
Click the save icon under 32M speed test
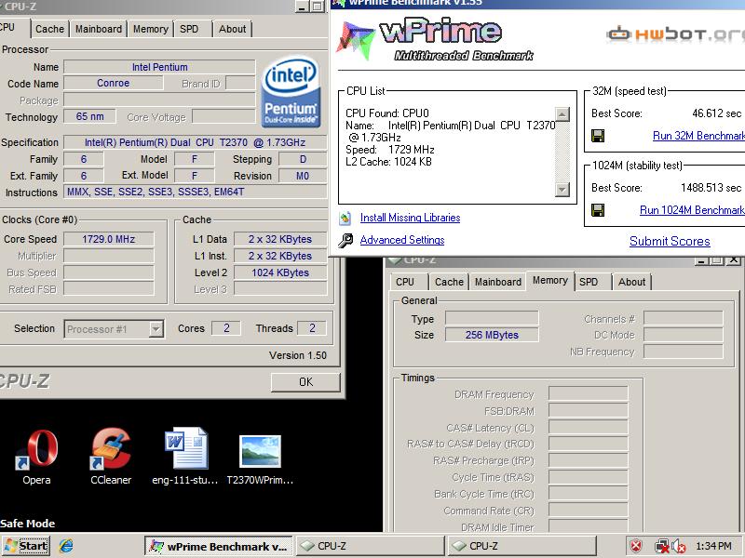point(598,136)
